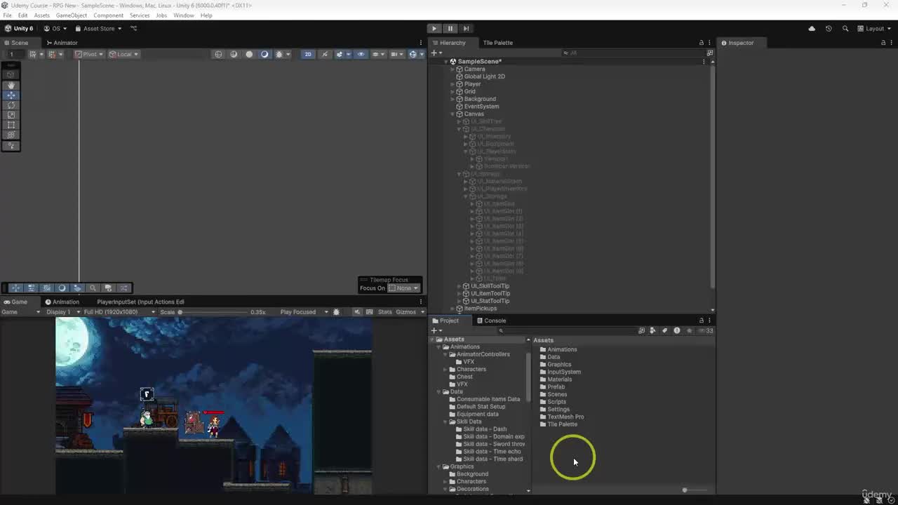The width and height of the screenshot is (898, 505).
Task: Open the Layout dropdown
Action: point(874,29)
